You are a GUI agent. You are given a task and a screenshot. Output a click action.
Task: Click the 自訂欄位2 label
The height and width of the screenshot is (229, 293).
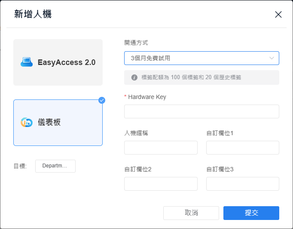[138, 169]
